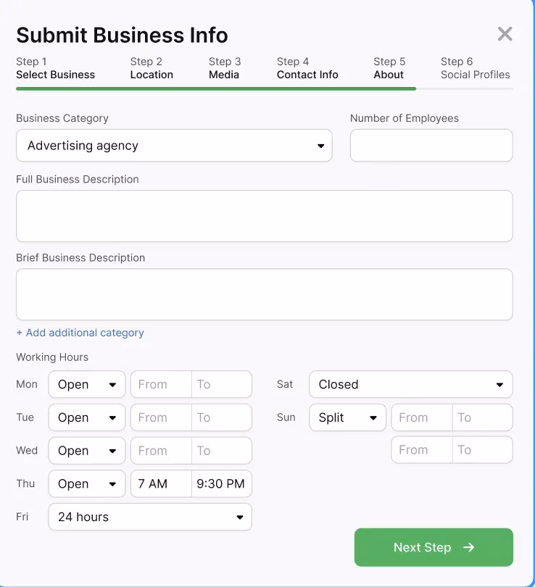This screenshot has height=587, width=535.
Task: Click Sunday's second From time field
Action: 421,450
